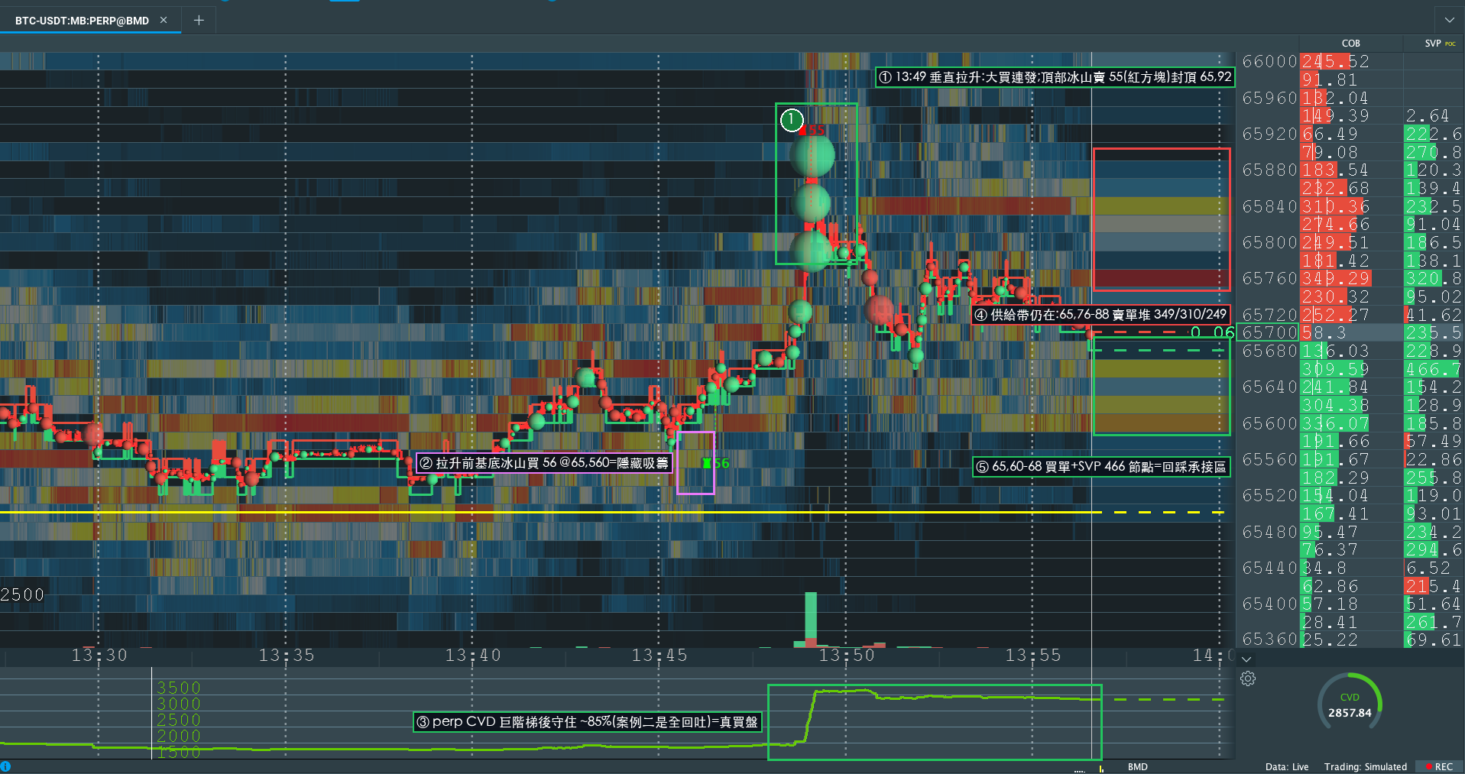The height and width of the screenshot is (774, 1465).
Task: Click the BMD status bar label
Action: click(x=1137, y=766)
